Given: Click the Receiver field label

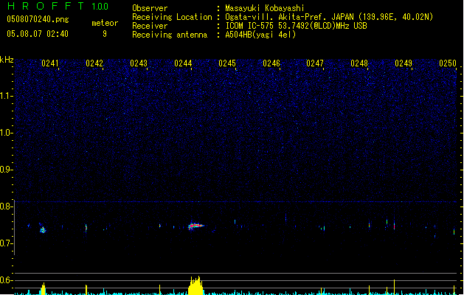Looking at the screenshot, I should coord(150,26).
